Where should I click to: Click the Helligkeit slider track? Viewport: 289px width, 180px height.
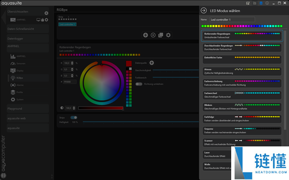point(141,121)
